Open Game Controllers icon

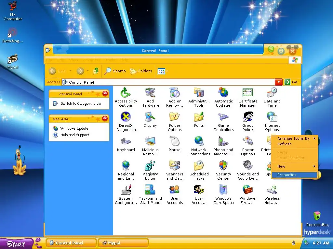tap(223, 117)
